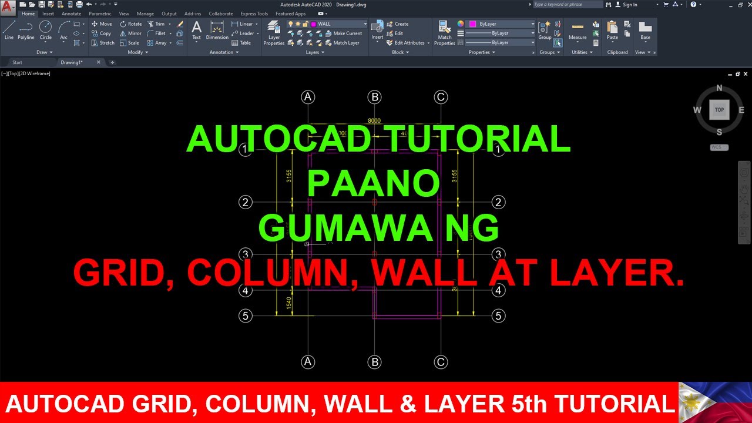752x423 pixels.
Task: Open the object color ByLayer dropdown
Action: (533, 24)
